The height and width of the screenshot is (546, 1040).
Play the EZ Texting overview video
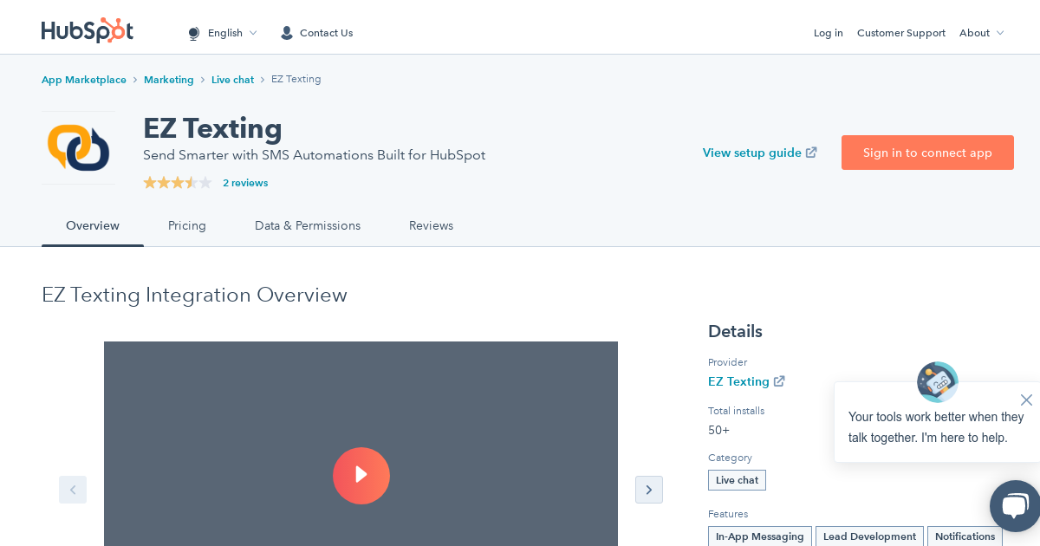click(361, 476)
